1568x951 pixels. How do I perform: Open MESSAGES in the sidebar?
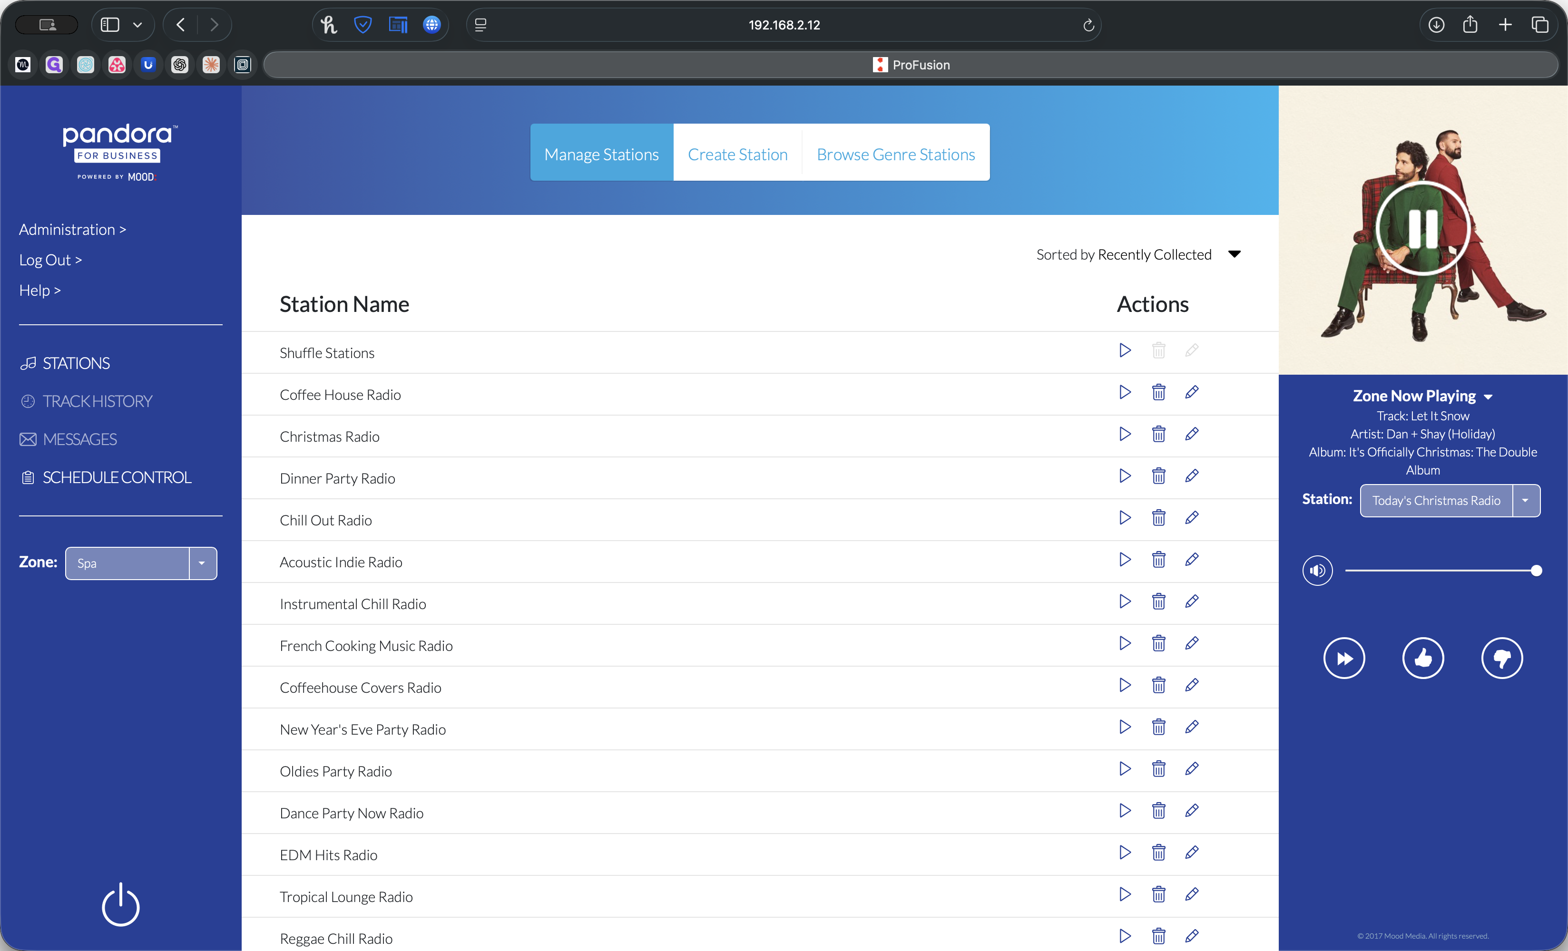click(68, 439)
